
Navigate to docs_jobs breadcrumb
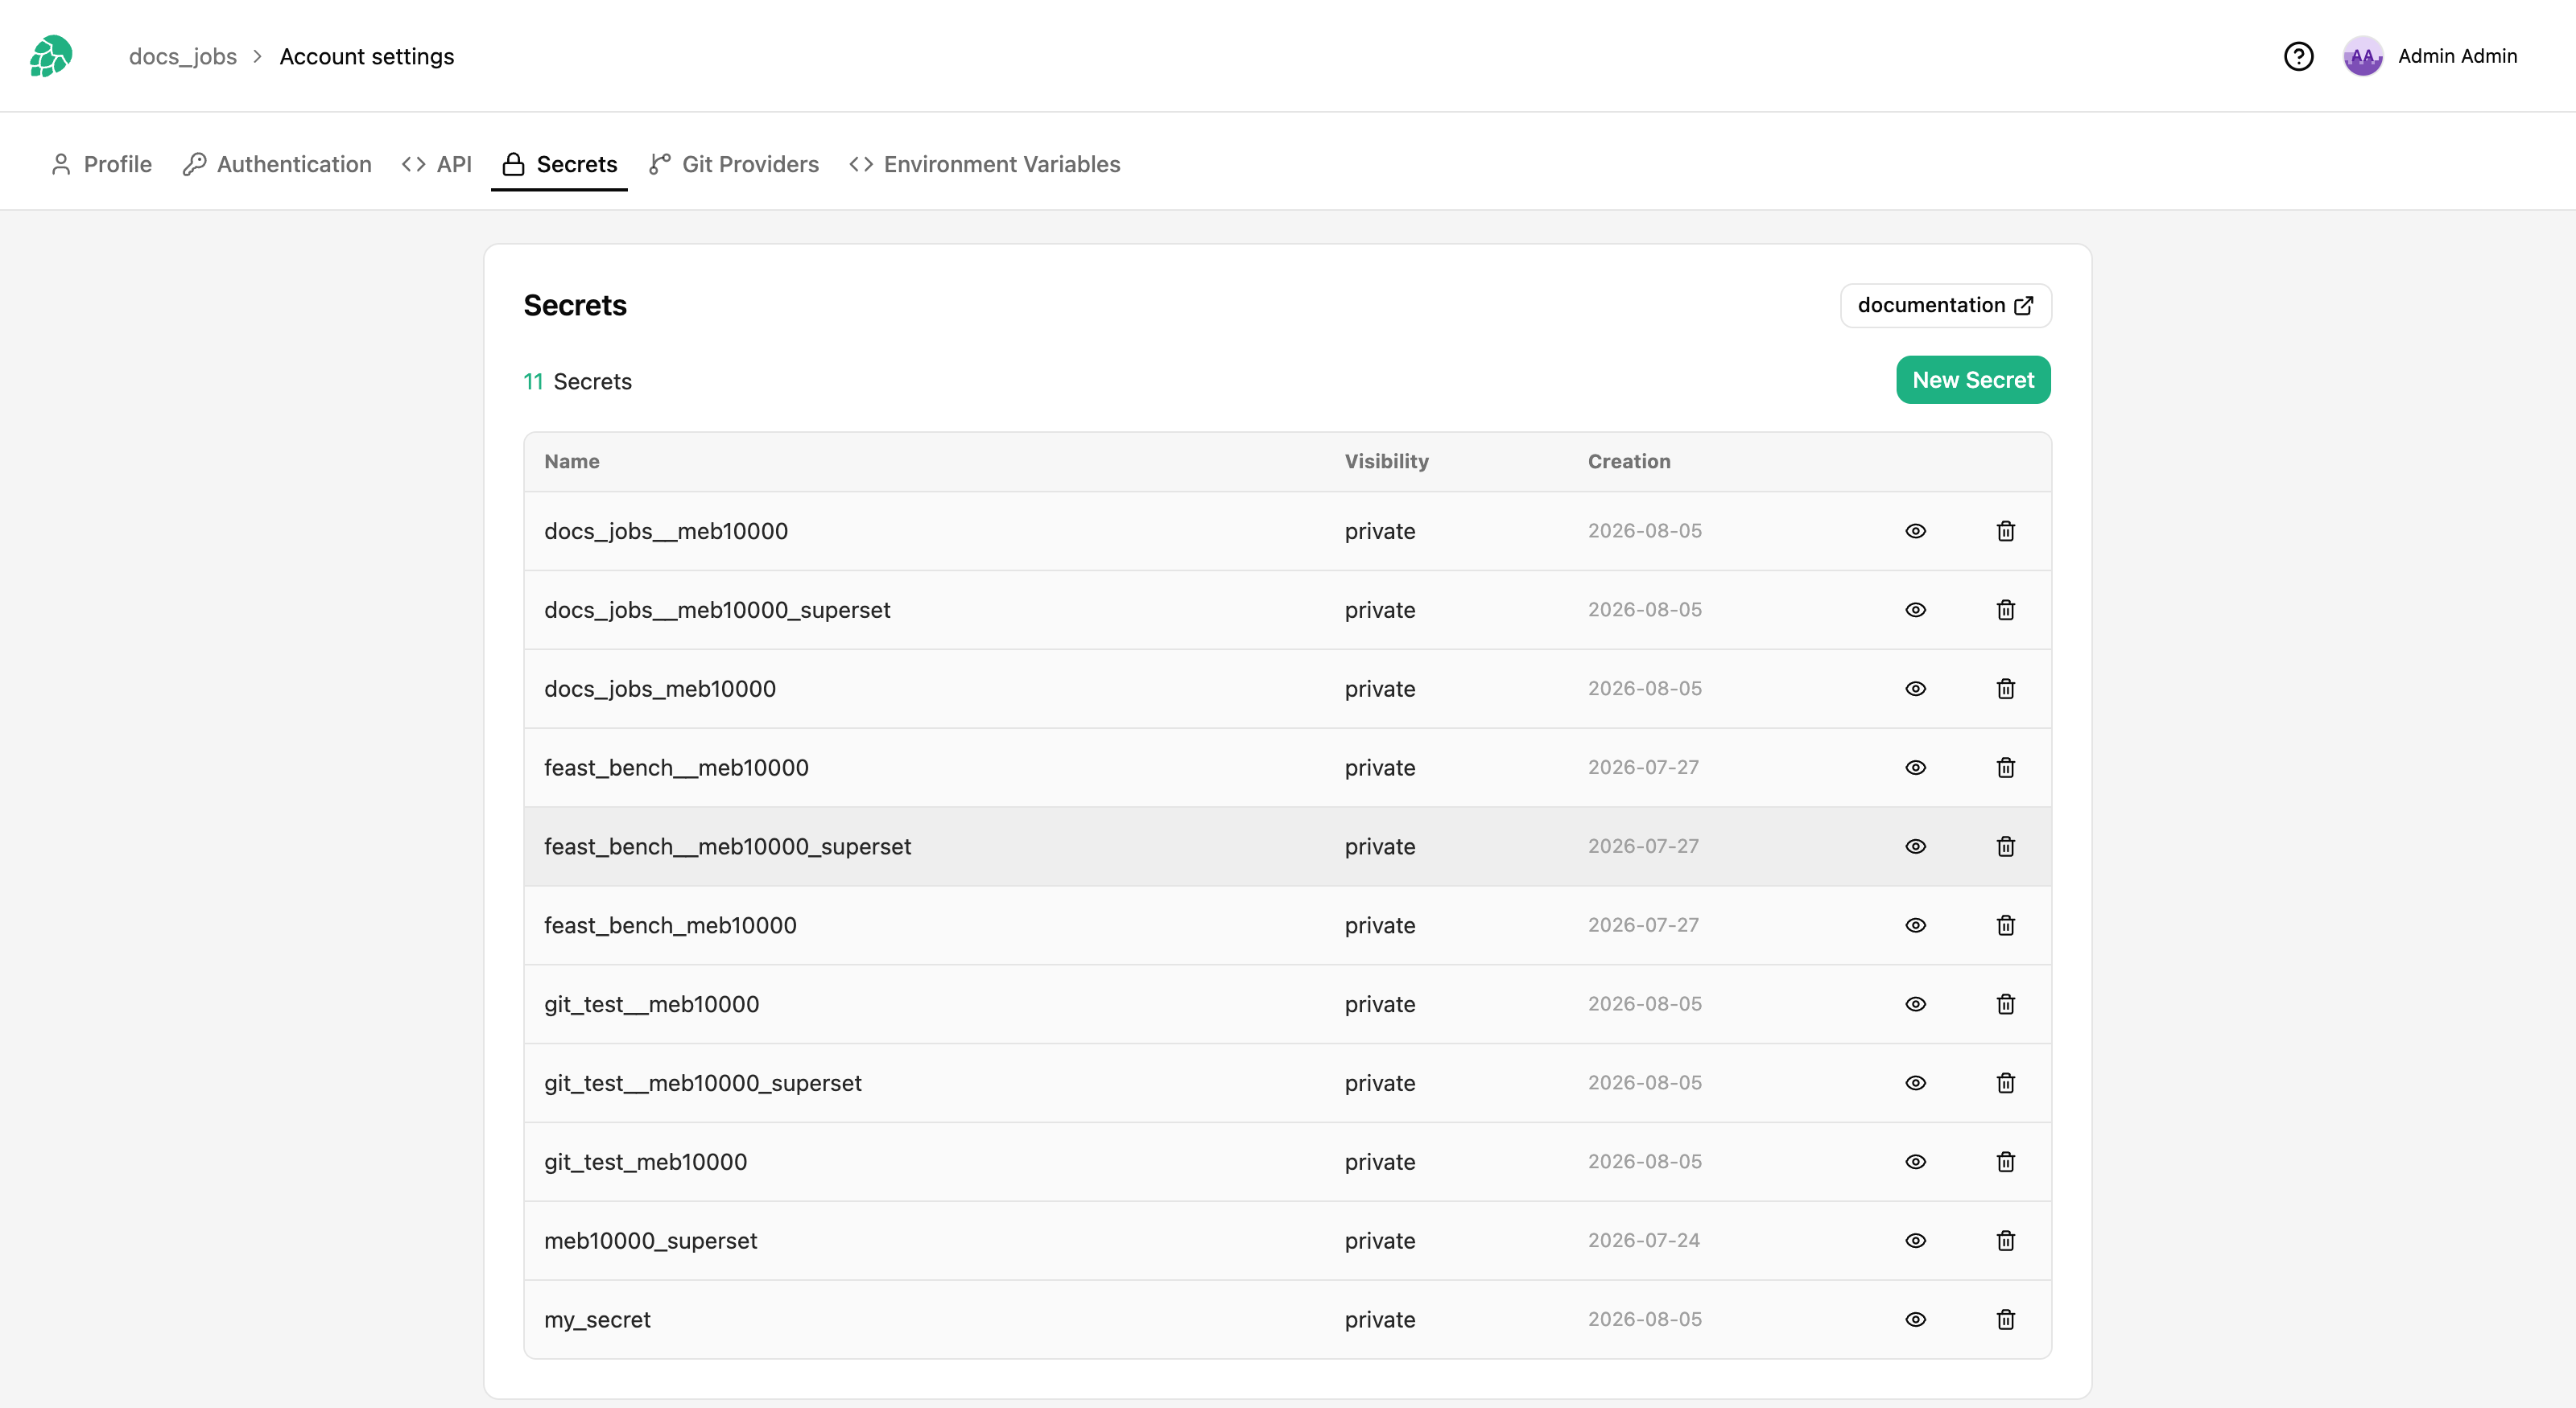click(x=183, y=57)
